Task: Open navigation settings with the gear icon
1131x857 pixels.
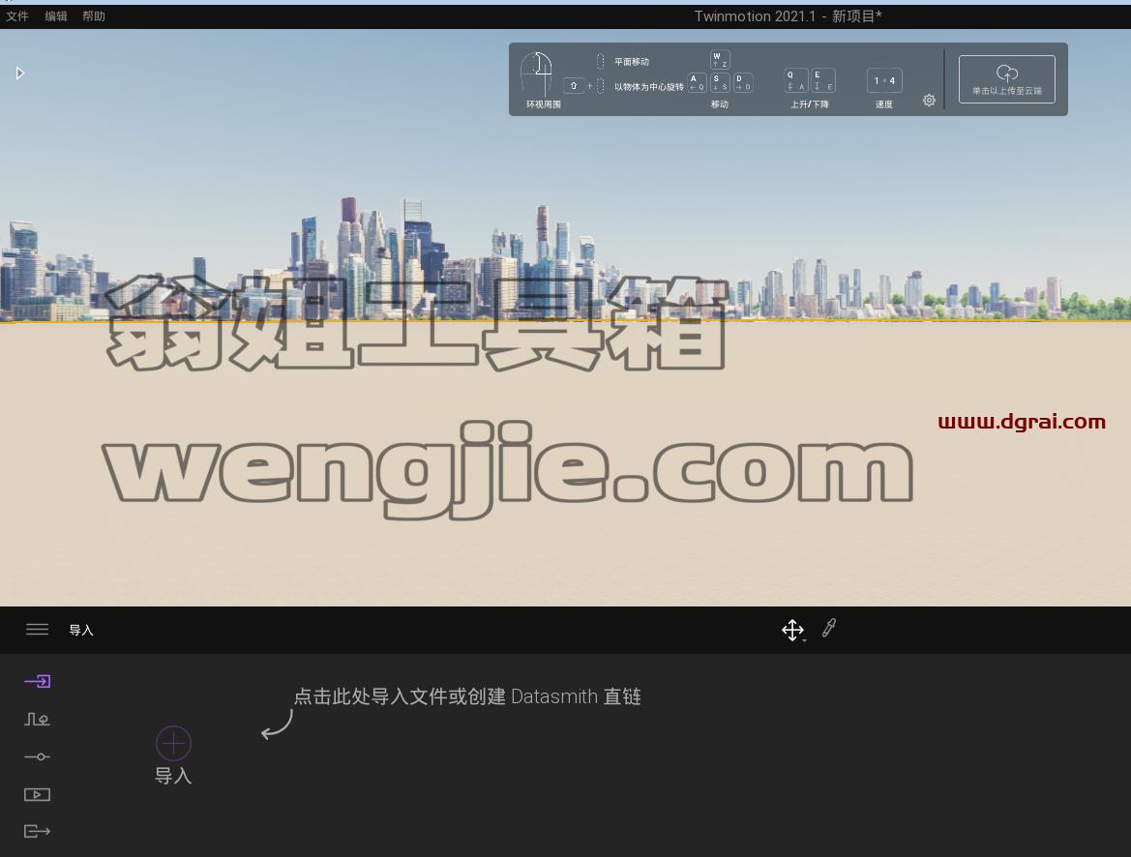Action: coord(929,101)
